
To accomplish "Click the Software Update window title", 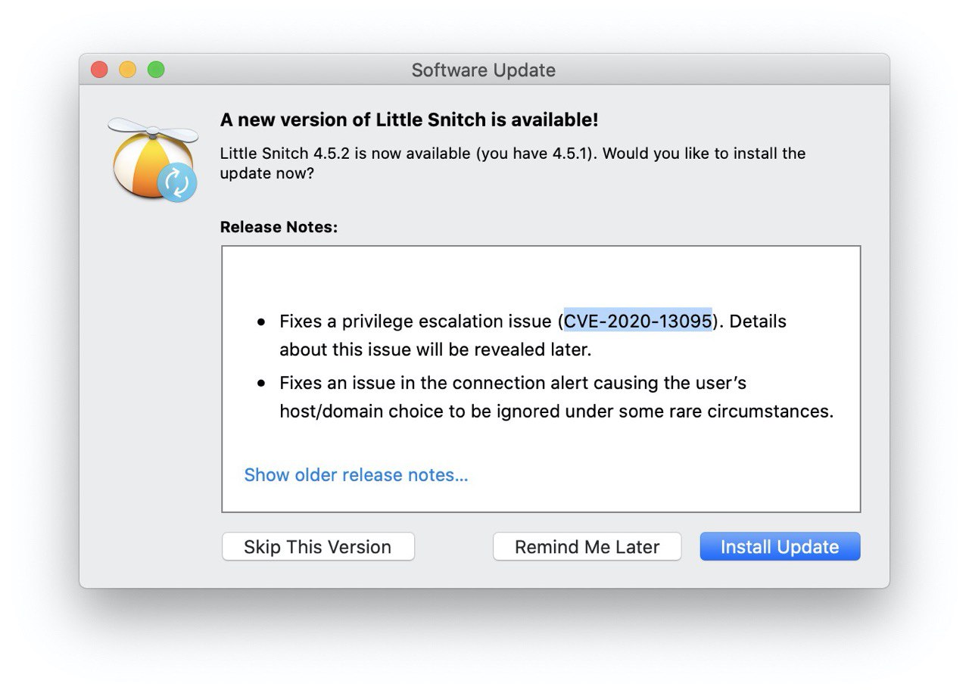I will 484,70.
